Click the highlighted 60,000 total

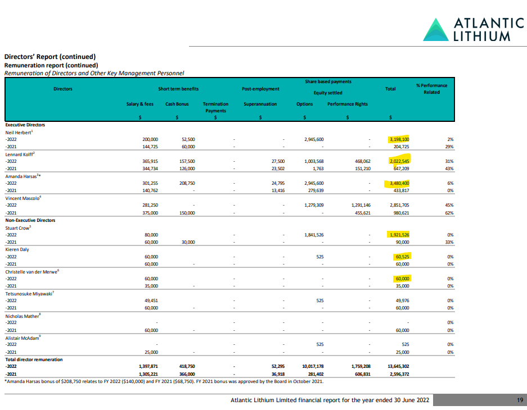coord(402,279)
